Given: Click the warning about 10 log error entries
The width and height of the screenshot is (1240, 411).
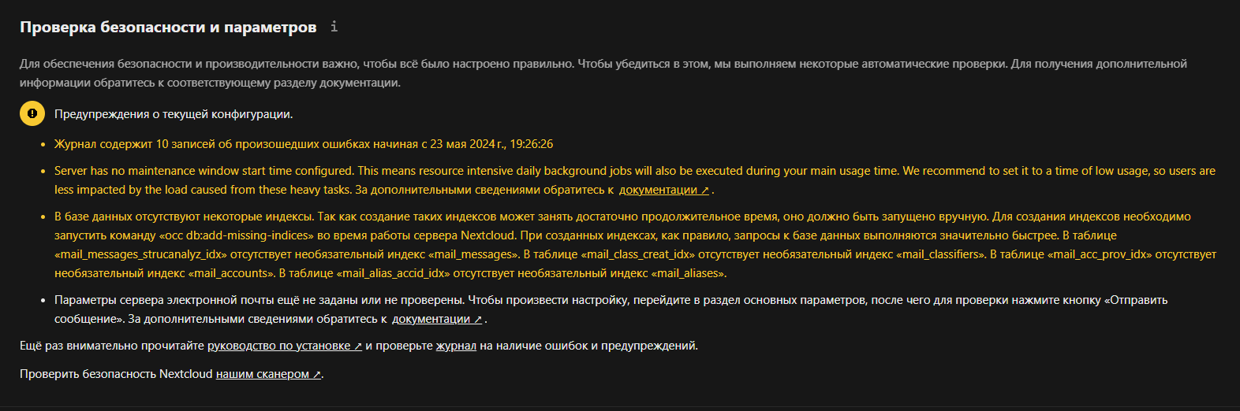Looking at the screenshot, I should (304, 144).
